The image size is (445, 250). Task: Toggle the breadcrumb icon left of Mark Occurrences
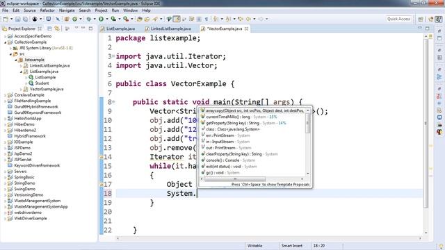pyautogui.click(x=169, y=19)
